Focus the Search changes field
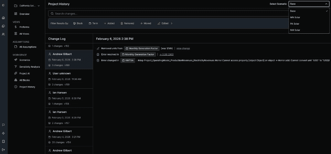The image size is (331, 154). pyautogui.click(x=168, y=14)
